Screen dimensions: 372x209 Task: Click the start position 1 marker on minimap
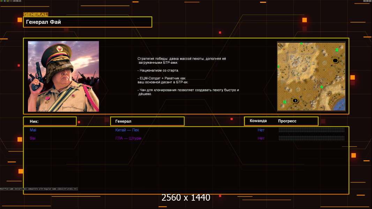click(x=295, y=101)
